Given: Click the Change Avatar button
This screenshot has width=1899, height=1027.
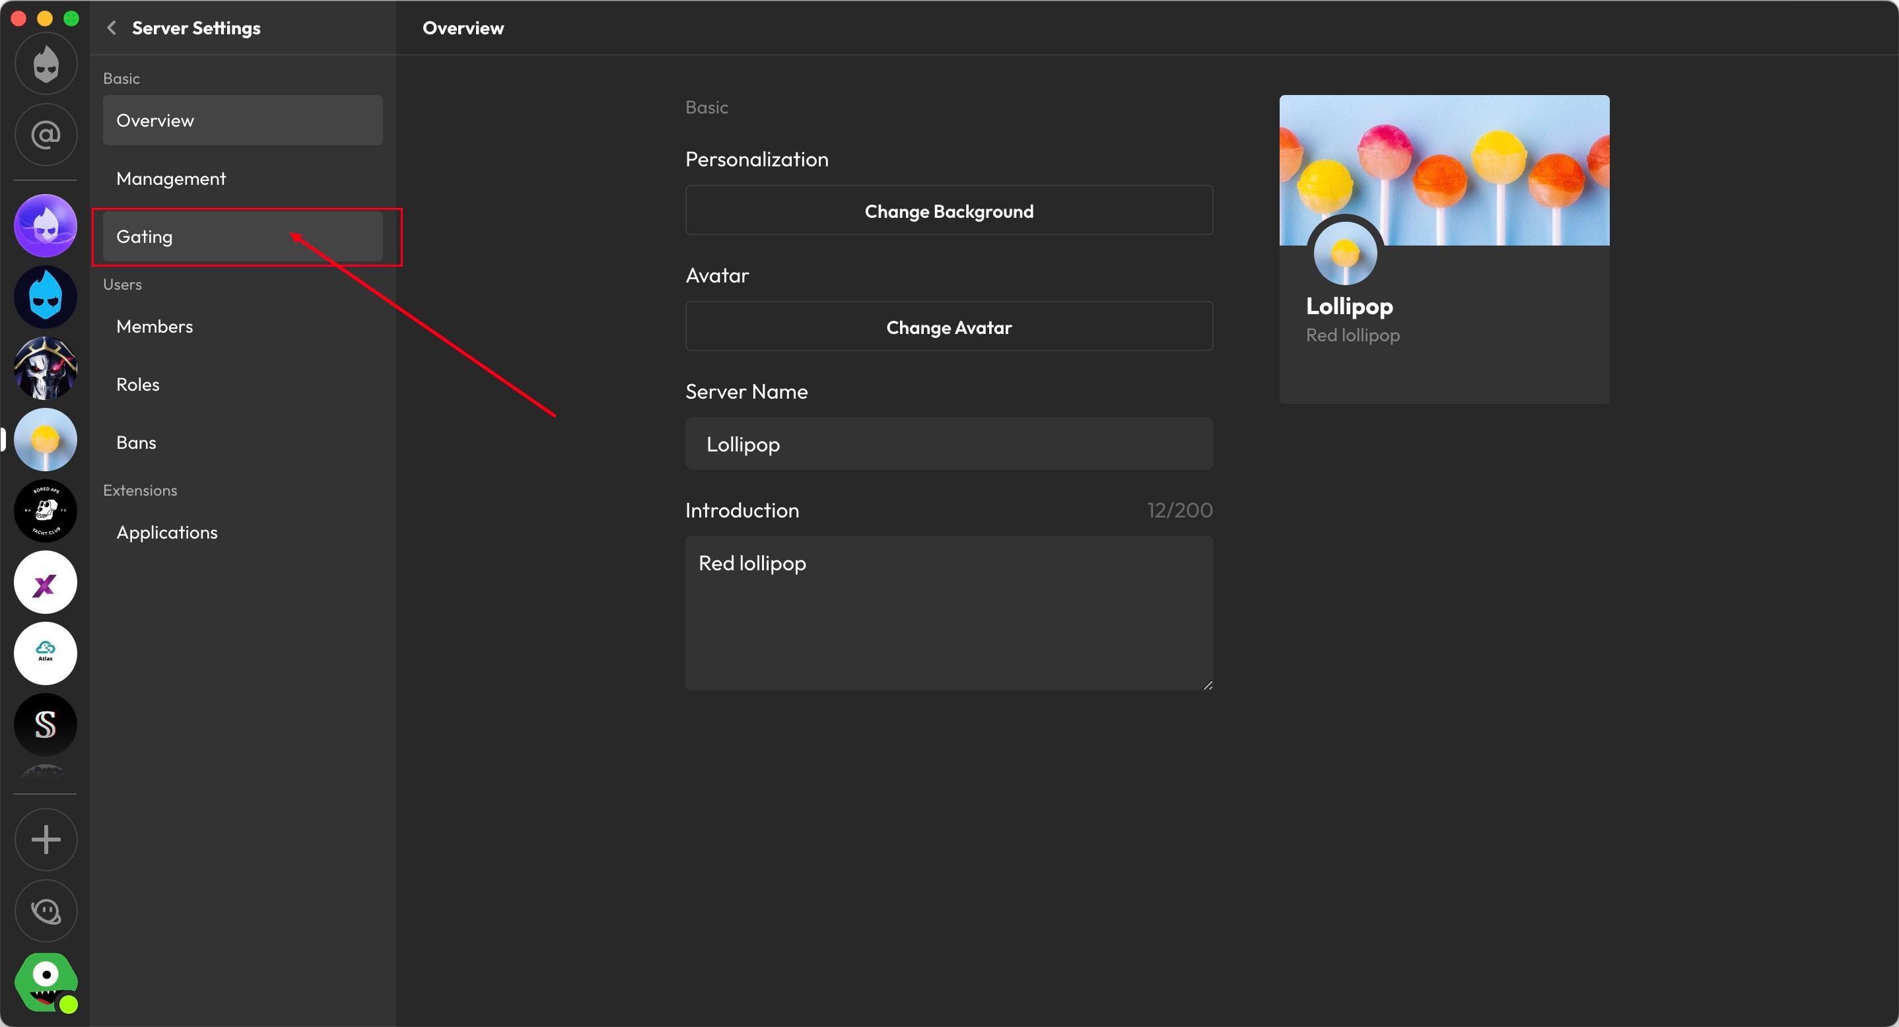Looking at the screenshot, I should (949, 326).
